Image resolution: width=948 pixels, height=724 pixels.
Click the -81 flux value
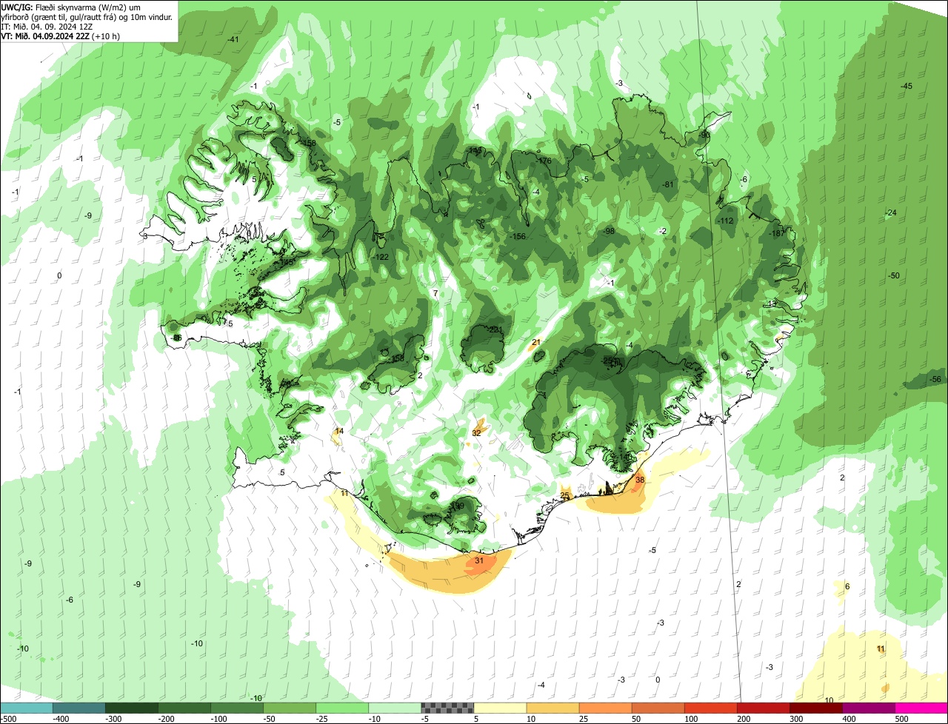668,184
